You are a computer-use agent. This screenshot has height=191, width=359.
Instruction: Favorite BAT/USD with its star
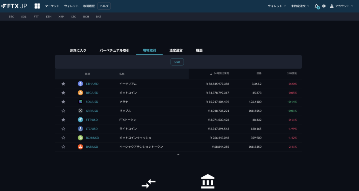coord(63,147)
